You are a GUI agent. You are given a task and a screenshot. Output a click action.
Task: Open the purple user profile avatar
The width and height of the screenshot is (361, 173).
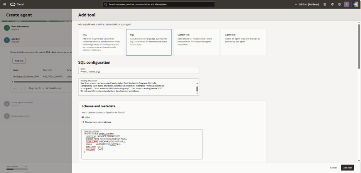(x=346, y=4)
